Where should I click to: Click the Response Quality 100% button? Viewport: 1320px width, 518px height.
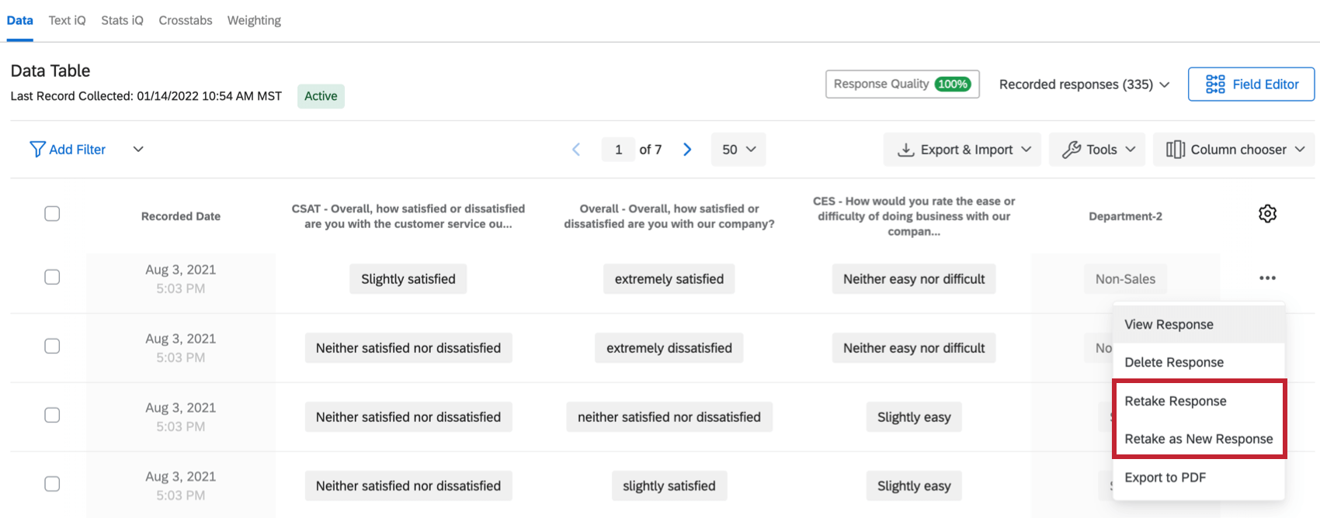click(x=901, y=85)
